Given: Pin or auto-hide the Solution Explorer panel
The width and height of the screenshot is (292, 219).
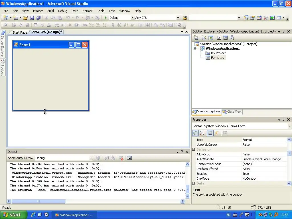Looking at the screenshot, I should click(x=284, y=31).
